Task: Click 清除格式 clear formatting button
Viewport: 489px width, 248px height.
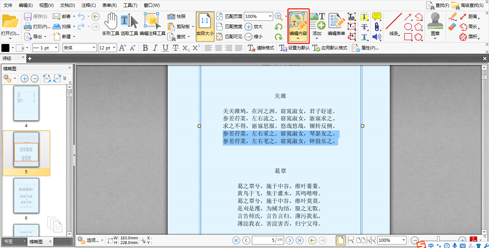Action: 261,48
